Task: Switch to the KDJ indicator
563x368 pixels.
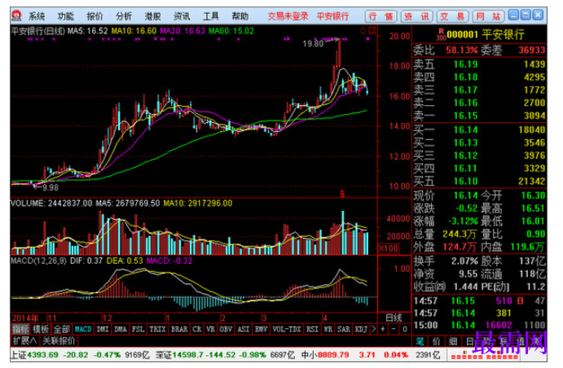Action: click(x=361, y=329)
